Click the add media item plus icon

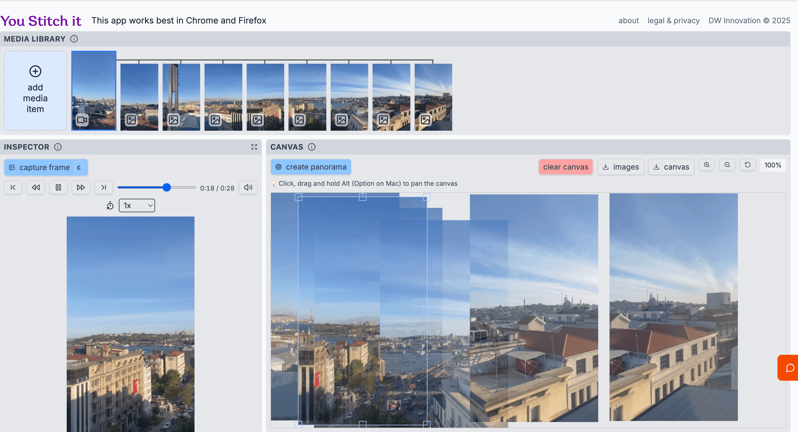35,71
